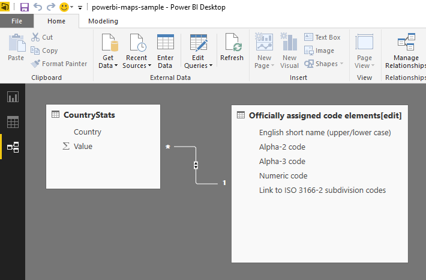Screen dimensions: 426x280
Task: Click the Copy button
Action: tap(44, 50)
